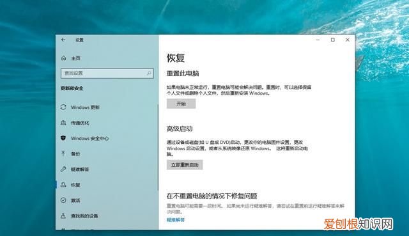The image size is (409, 236).
Task: Click the 恢复 page title
Action: point(176,58)
